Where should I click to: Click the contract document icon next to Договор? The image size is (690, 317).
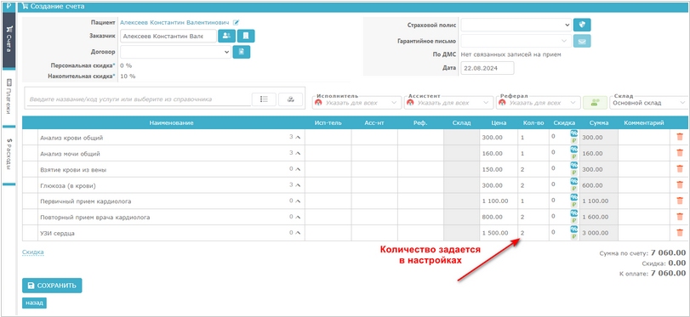241,52
